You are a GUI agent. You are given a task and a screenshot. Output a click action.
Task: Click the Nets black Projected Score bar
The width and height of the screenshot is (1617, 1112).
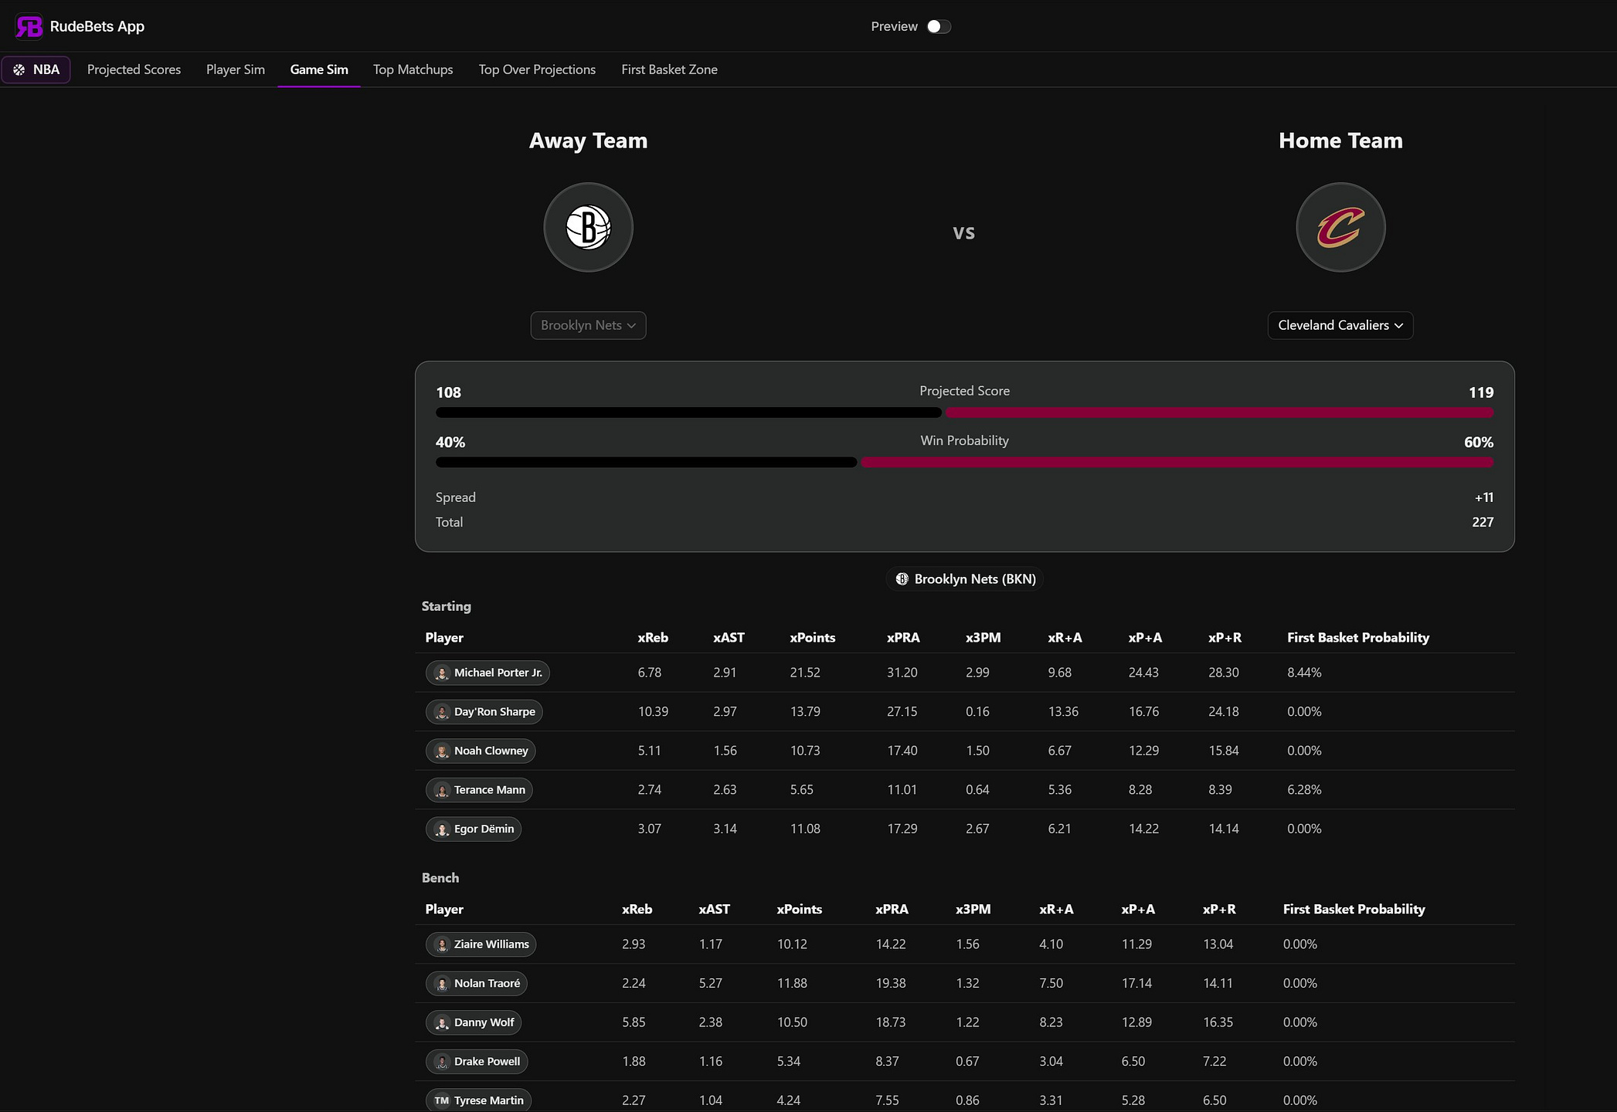(x=688, y=412)
